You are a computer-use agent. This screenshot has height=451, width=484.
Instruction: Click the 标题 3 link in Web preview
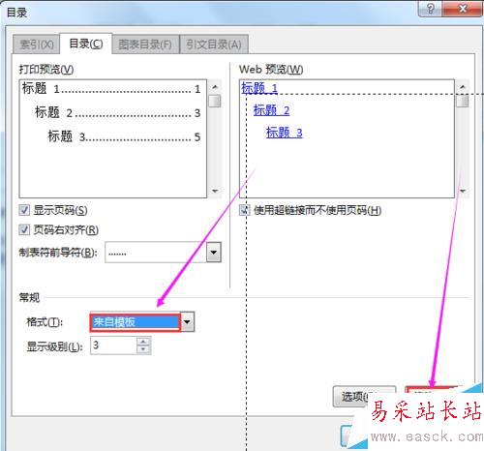click(285, 133)
